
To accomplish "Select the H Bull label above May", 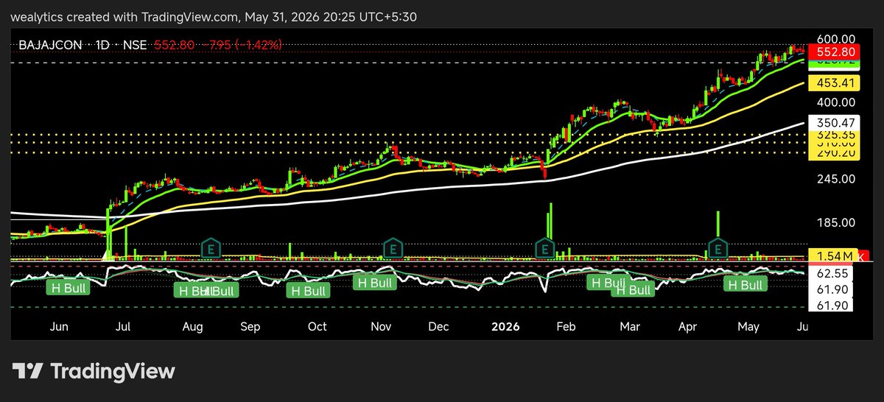I will coord(745,285).
